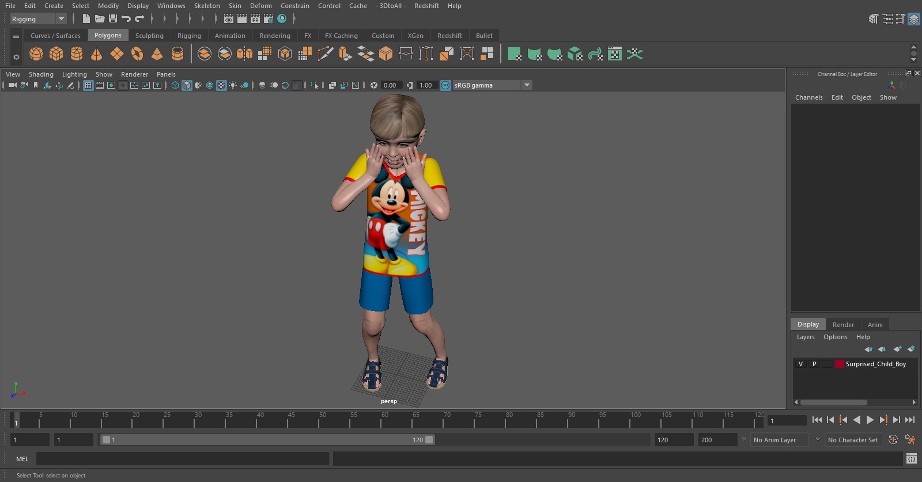Switch to the Sculpting shelf tab
The width and height of the screenshot is (922, 482).
[x=149, y=36]
